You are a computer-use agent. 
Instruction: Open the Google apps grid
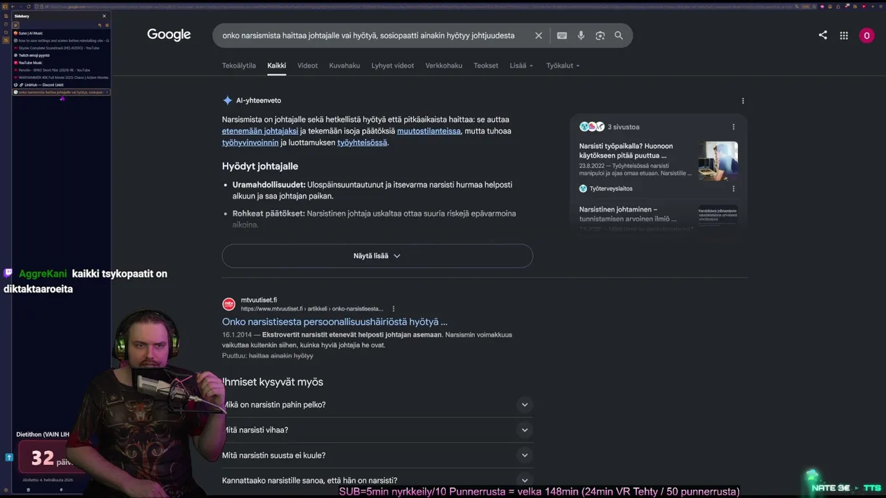click(x=844, y=35)
